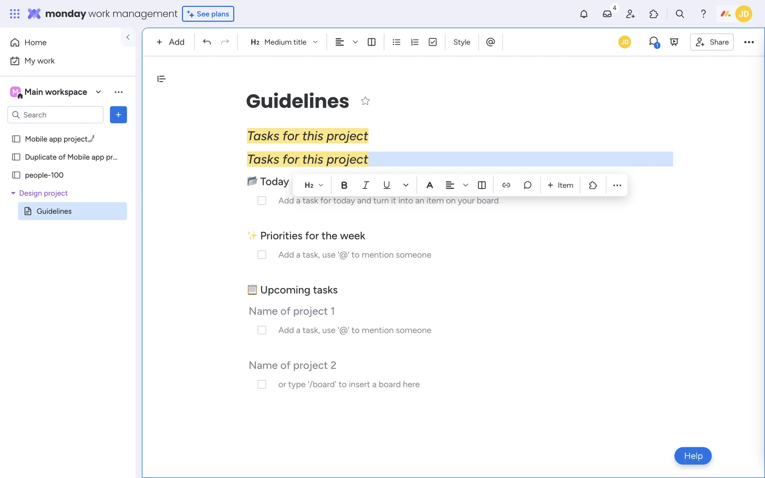765x478 pixels.
Task: Open the notifications bell
Action: 584,14
